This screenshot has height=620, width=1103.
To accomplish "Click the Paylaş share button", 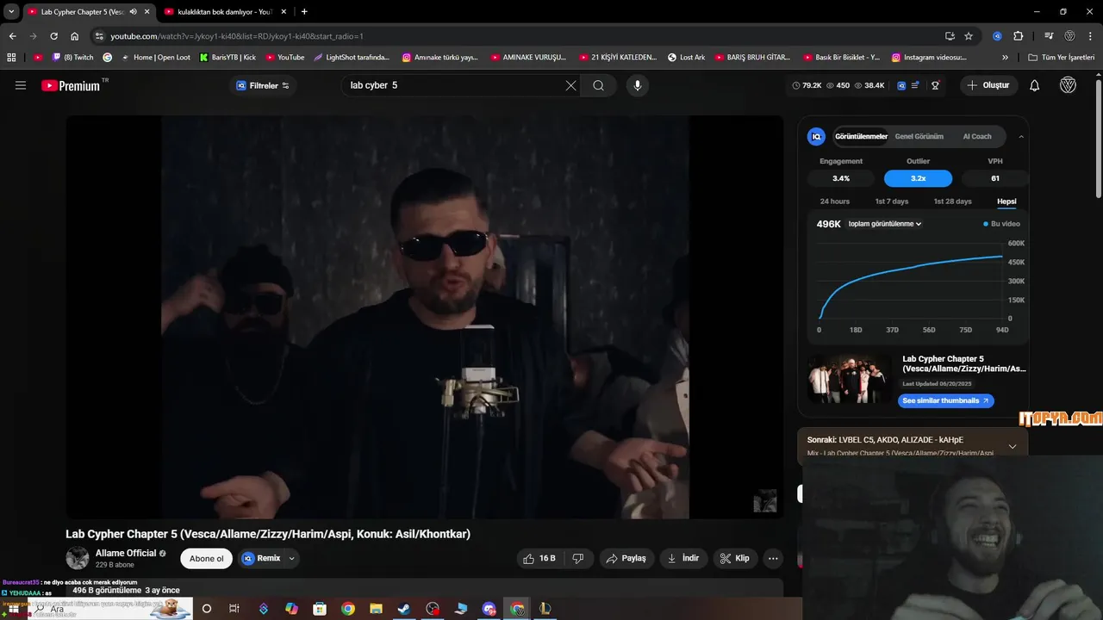I will point(626,558).
